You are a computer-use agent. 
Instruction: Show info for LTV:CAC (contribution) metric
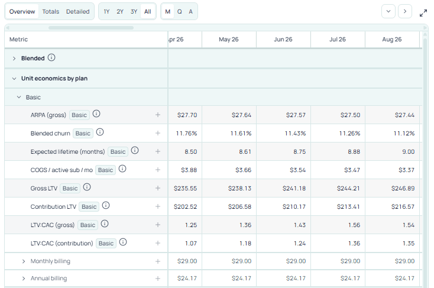[123, 242]
